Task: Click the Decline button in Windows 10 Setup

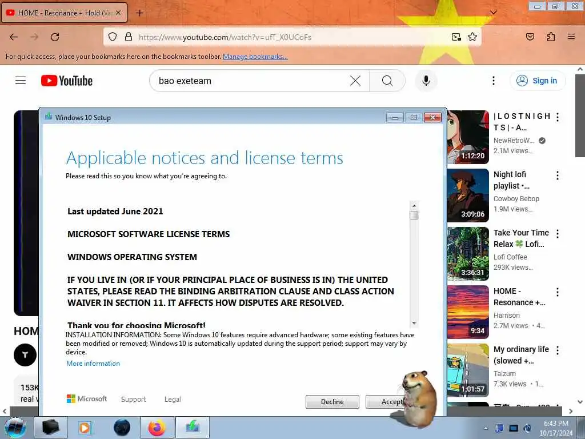Action: [332, 402]
